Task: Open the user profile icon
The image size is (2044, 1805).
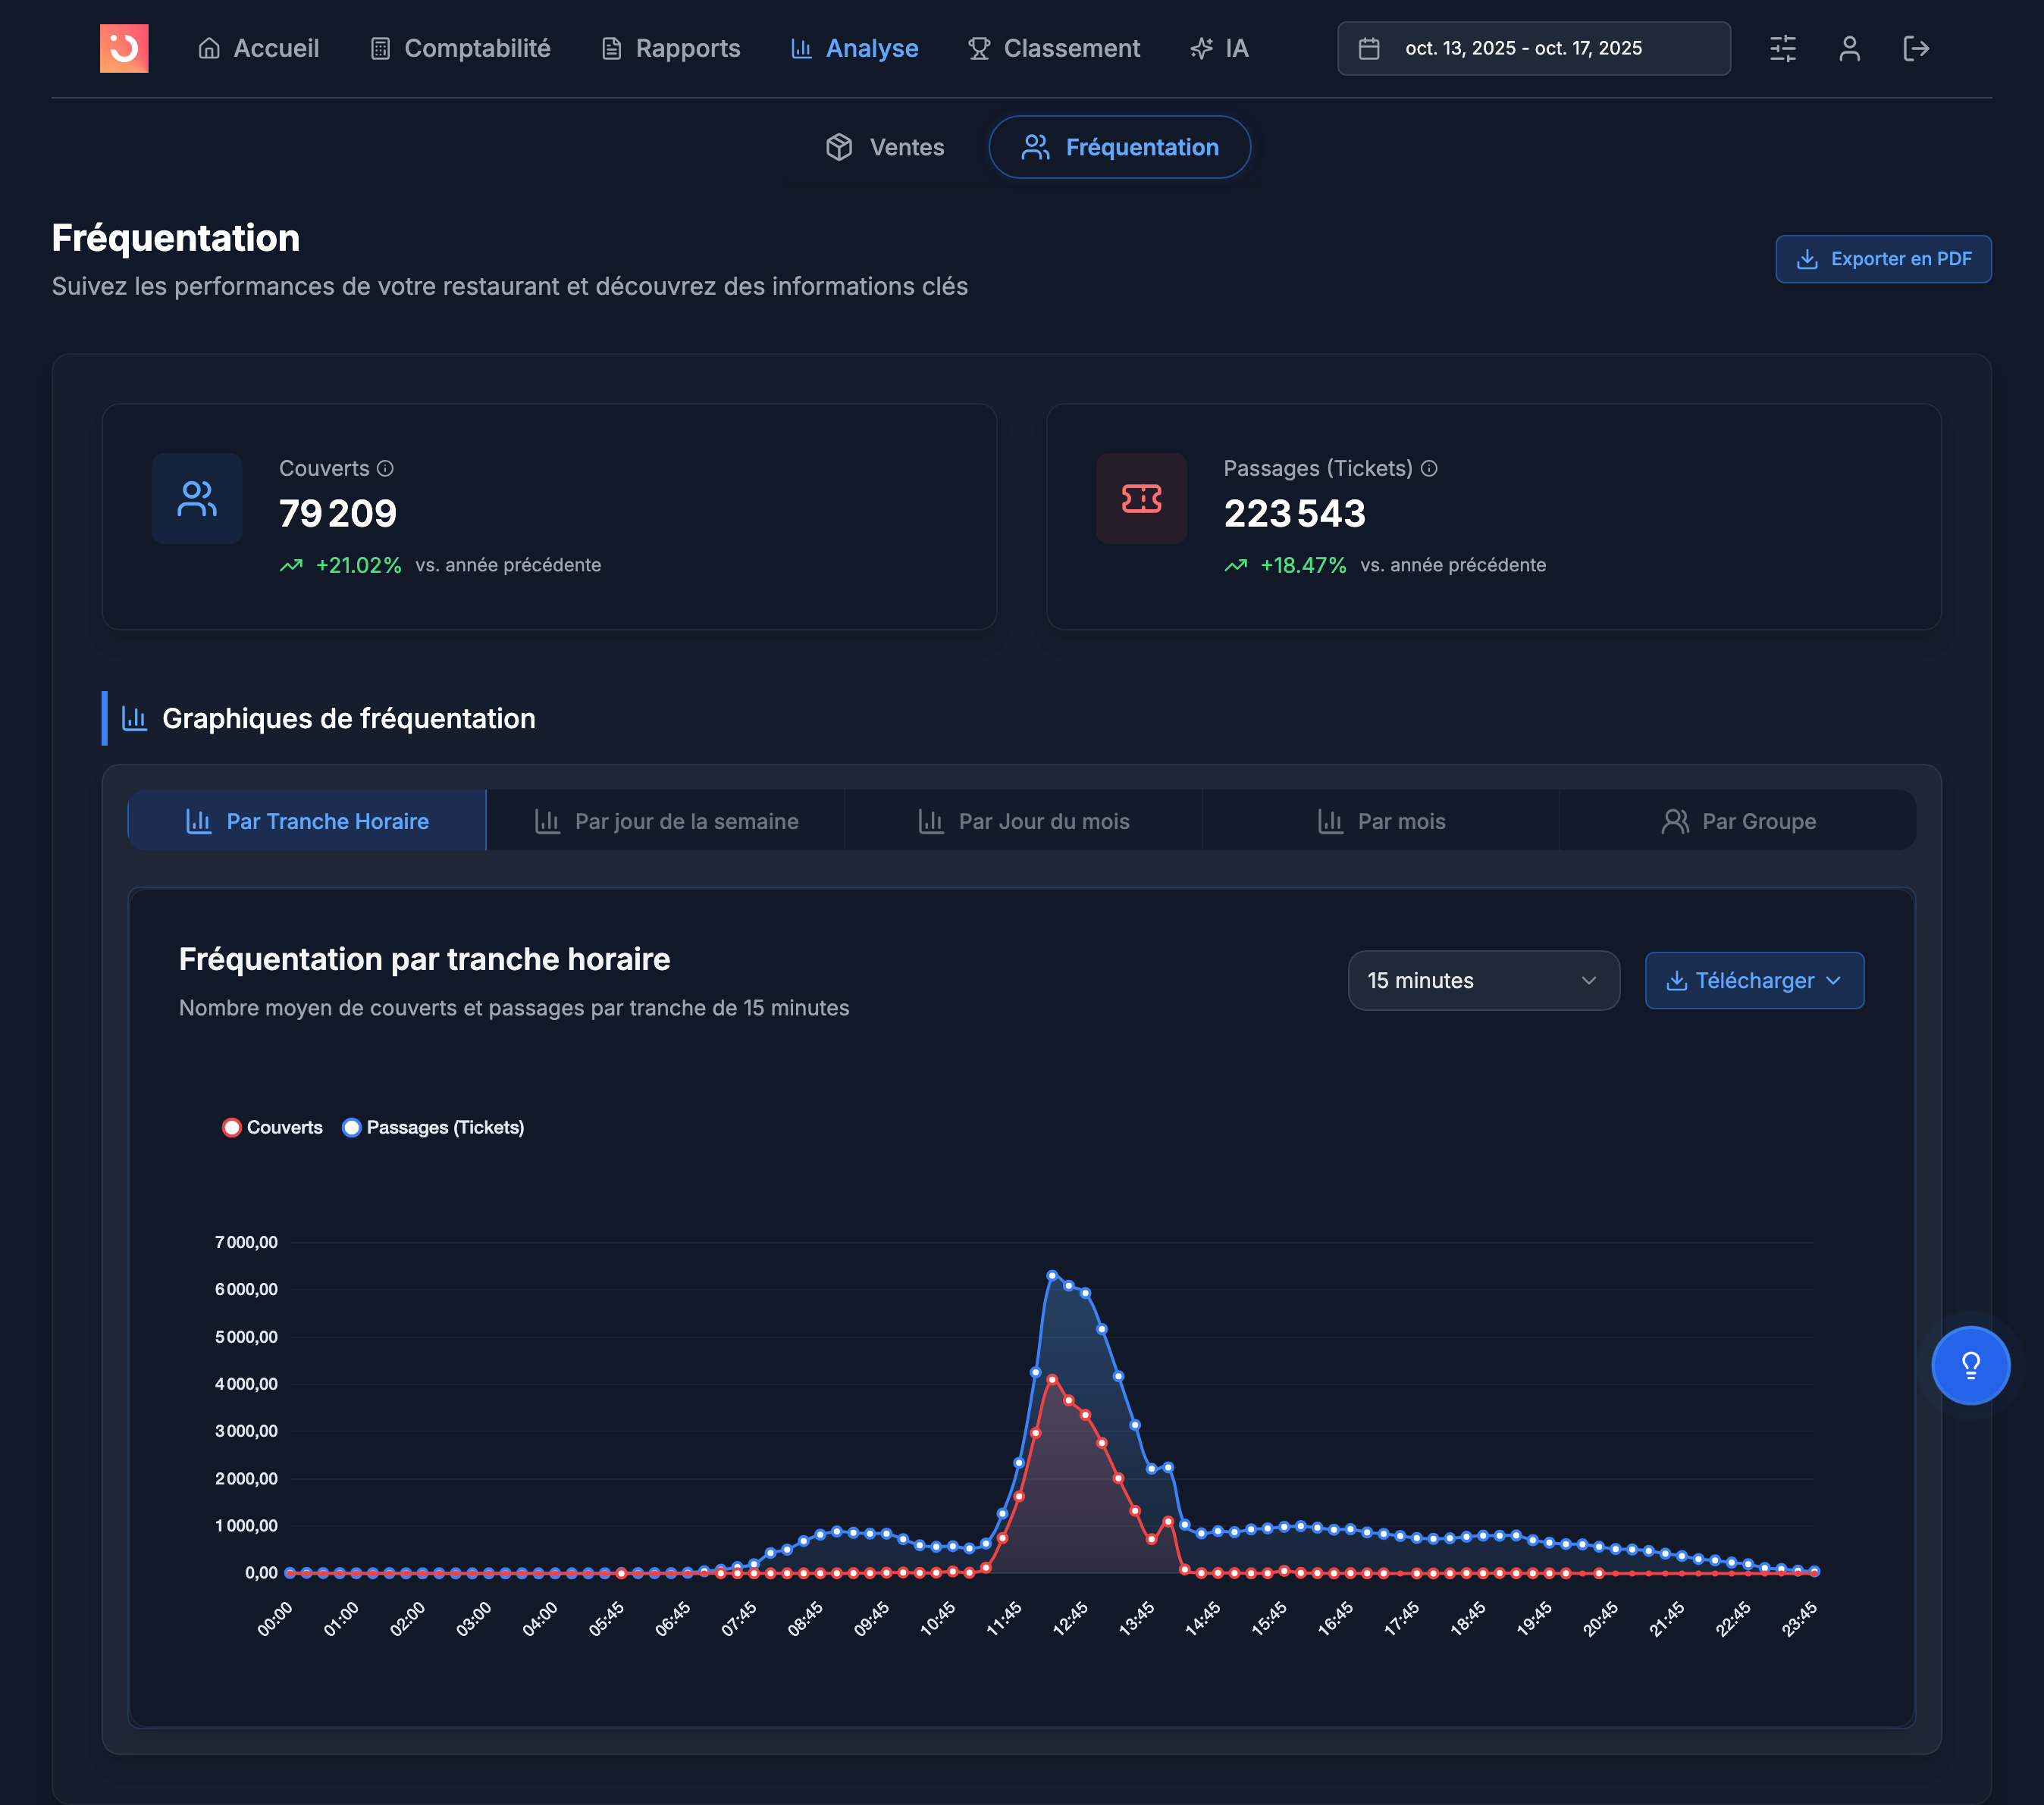Action: (x=1849, y=48)
